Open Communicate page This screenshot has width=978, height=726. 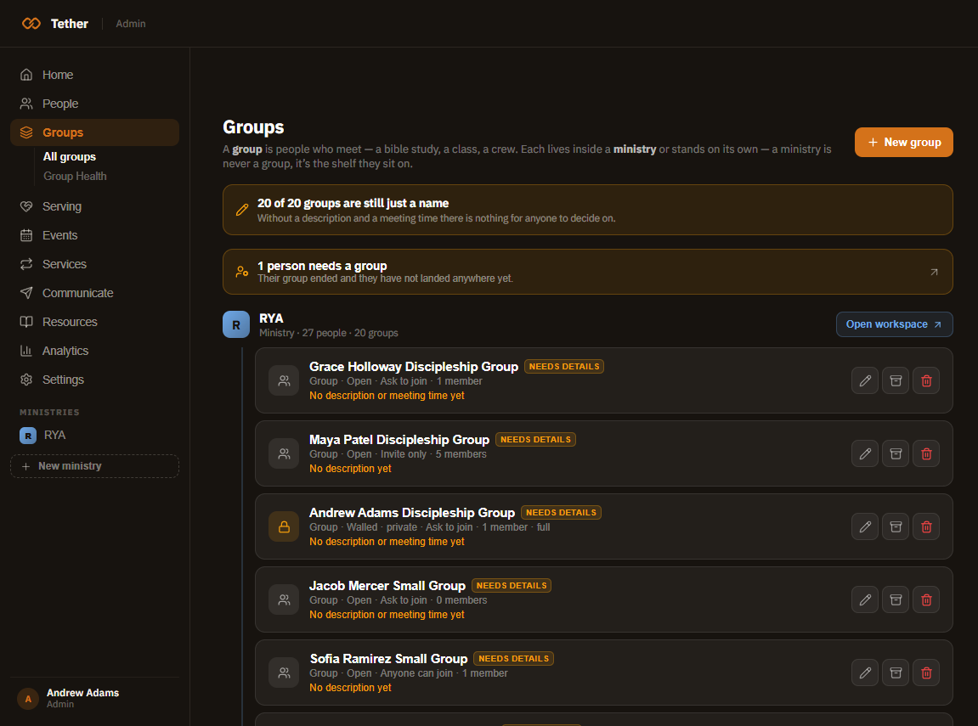pos(94,293)
